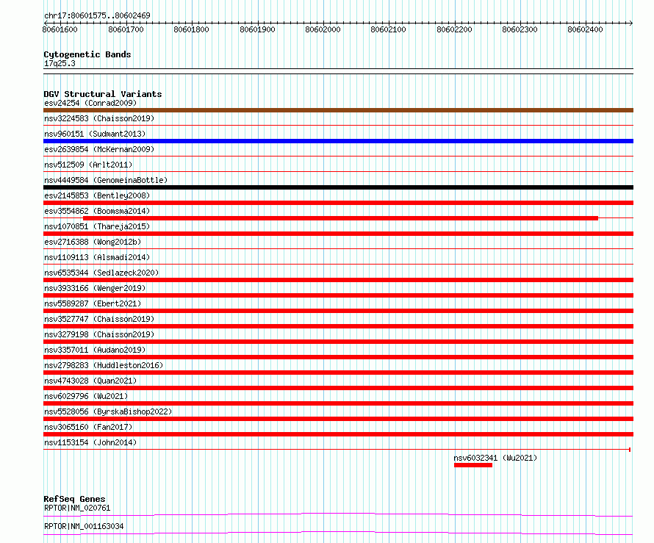
Task: Select nsv3527747 (Chaisson2019) label
Action: coord(99,319)
